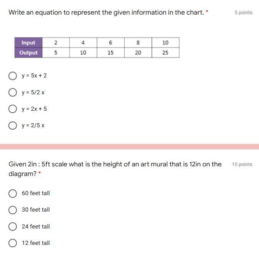Select '12 feet tall' as the answer

13,243
